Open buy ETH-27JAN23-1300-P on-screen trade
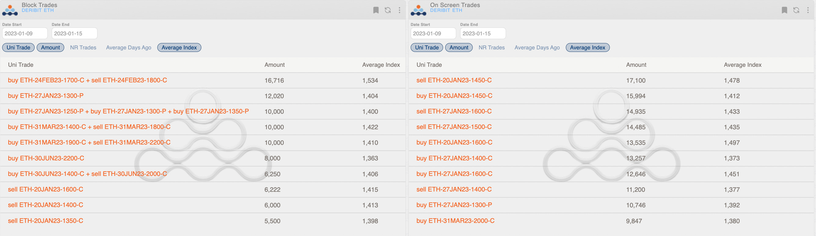This screenshot has width=816, height=236. pyautogui.click(x=454, y=205)
